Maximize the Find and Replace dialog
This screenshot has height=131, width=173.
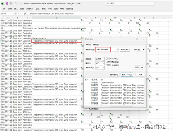point(137,39)
